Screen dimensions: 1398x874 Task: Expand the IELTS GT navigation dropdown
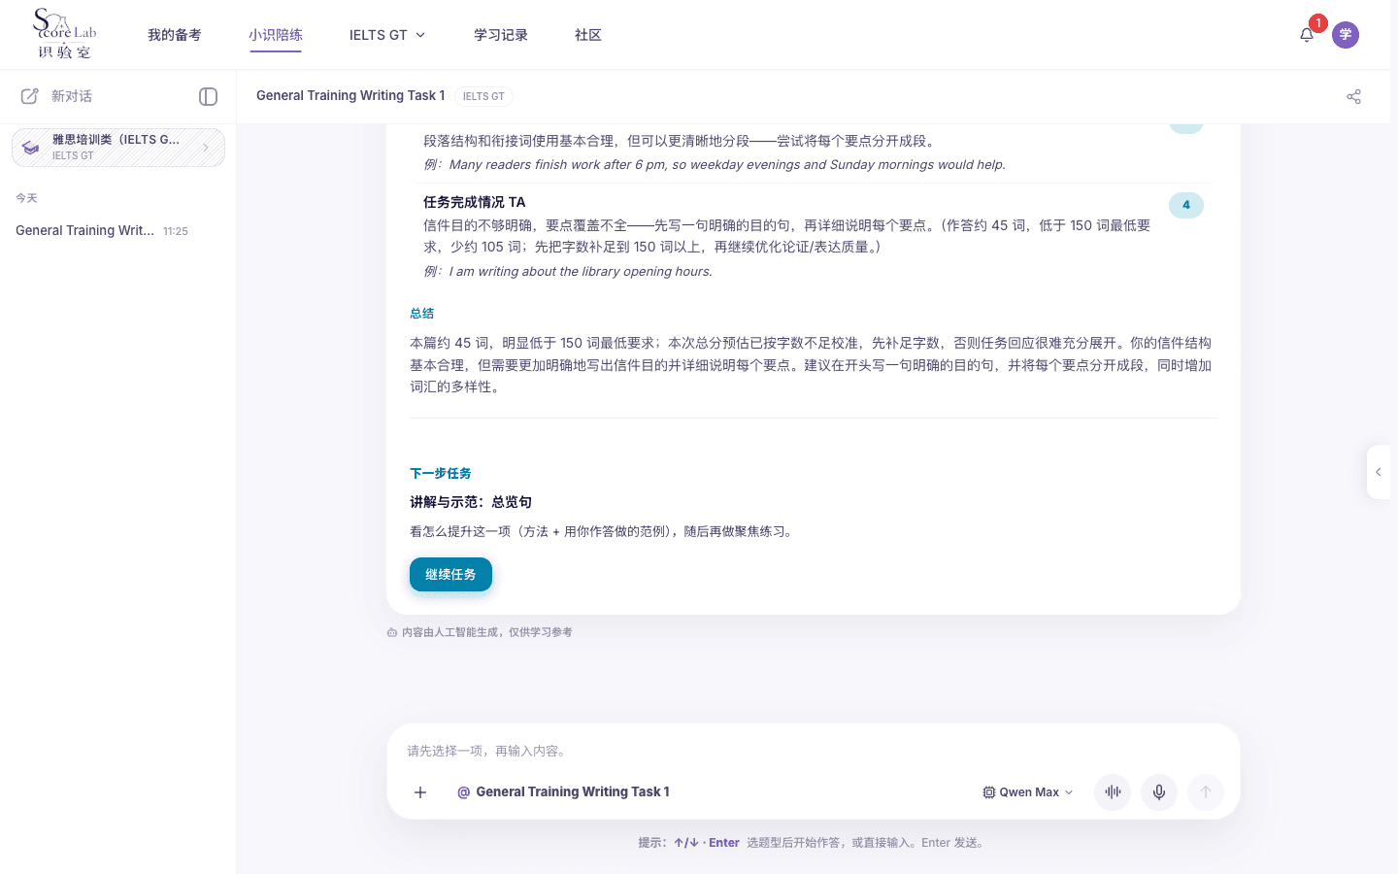click(x=387, y=35)
